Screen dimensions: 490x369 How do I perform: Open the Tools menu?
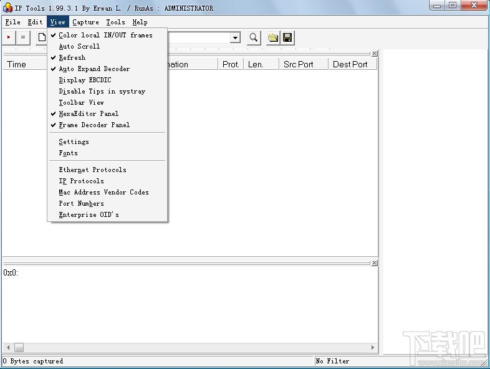tap(115, 22)
